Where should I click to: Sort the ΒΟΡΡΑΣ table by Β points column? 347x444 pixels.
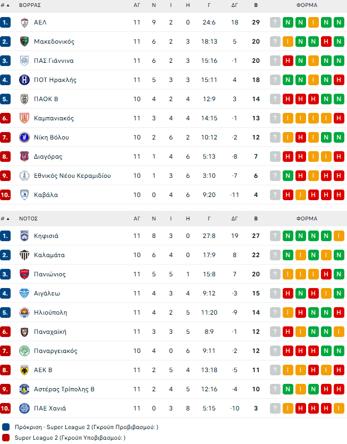point(256,5)
